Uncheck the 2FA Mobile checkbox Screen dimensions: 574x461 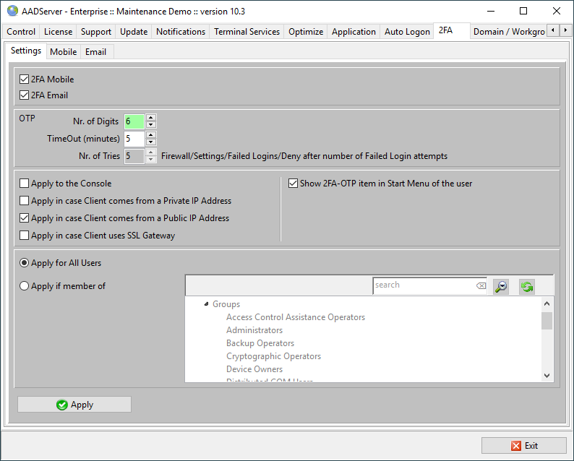[x=25, y=79]
